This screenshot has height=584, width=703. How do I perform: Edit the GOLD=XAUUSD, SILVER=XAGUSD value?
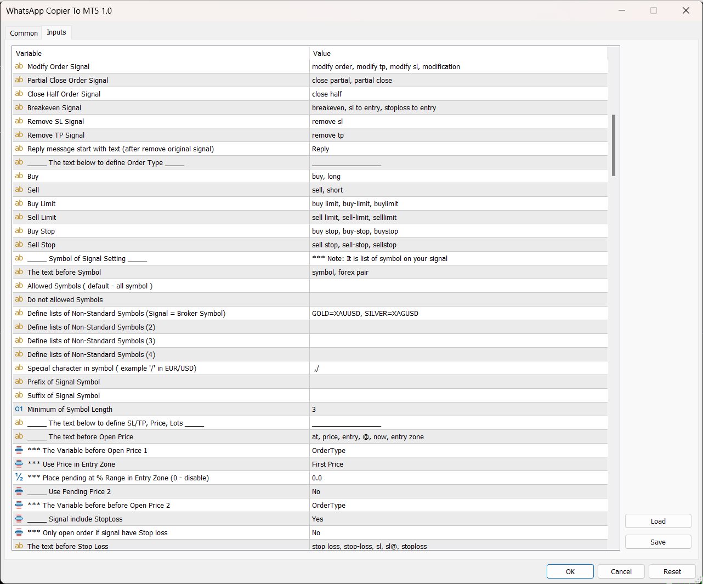pyautogui.click(x=458, y=313)
